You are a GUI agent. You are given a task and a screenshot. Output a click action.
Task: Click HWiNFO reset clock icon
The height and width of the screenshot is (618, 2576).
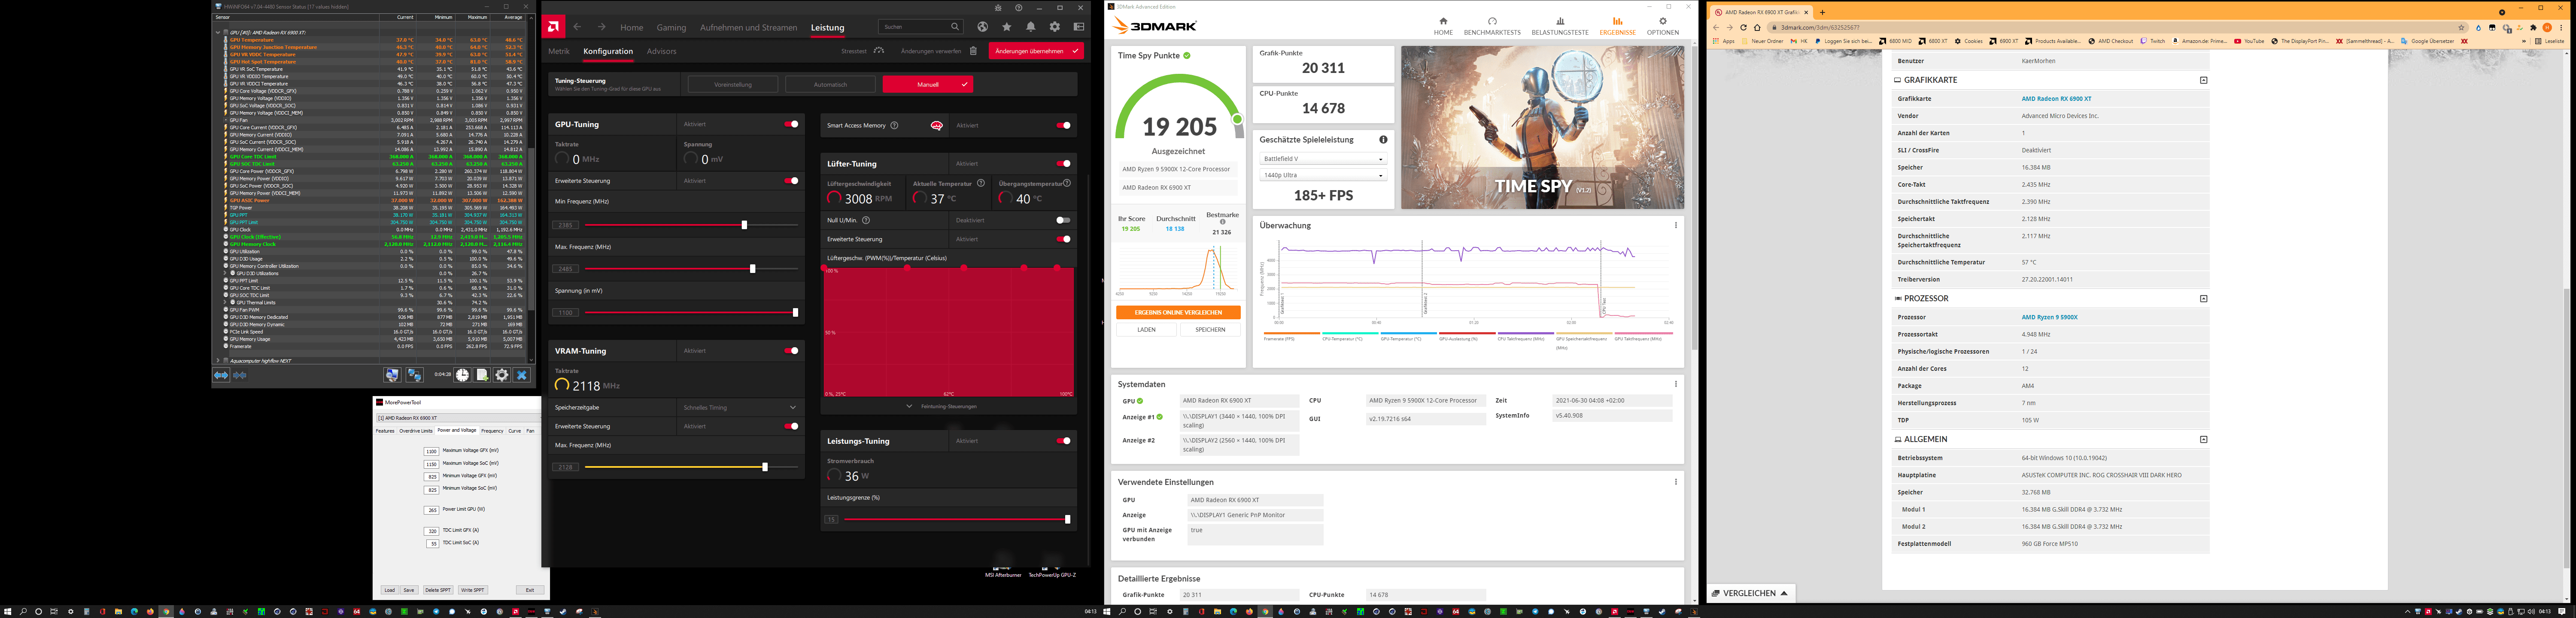click(462, 375)
